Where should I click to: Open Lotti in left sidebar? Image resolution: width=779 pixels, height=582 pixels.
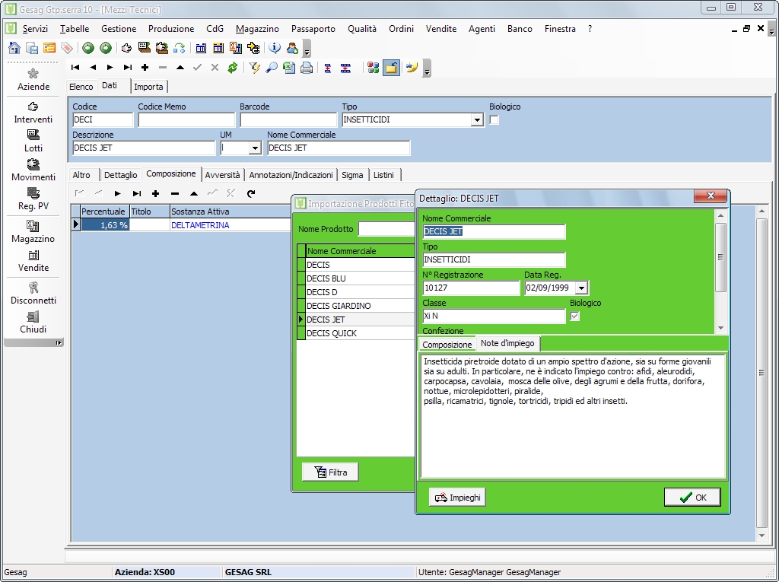click(x=33, y=142)
